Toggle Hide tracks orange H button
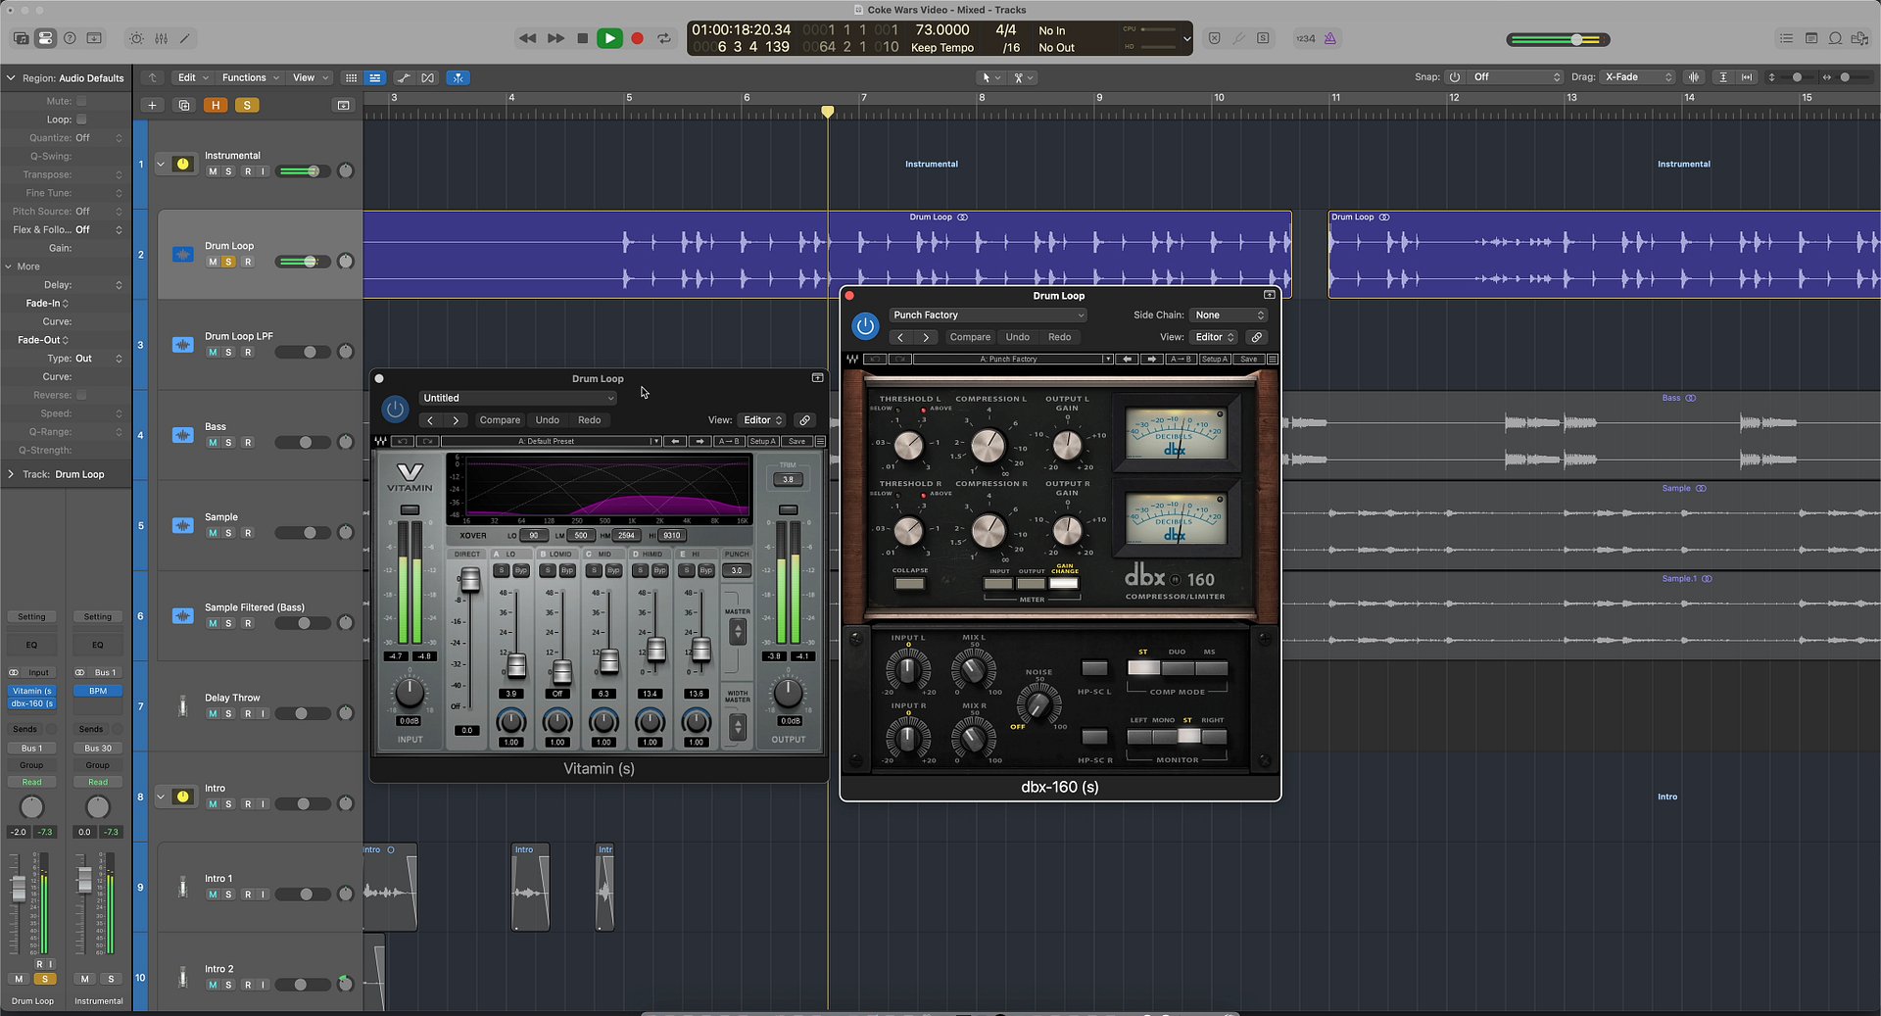Viewport: 1881px width, 1016px height. [215, 105]
